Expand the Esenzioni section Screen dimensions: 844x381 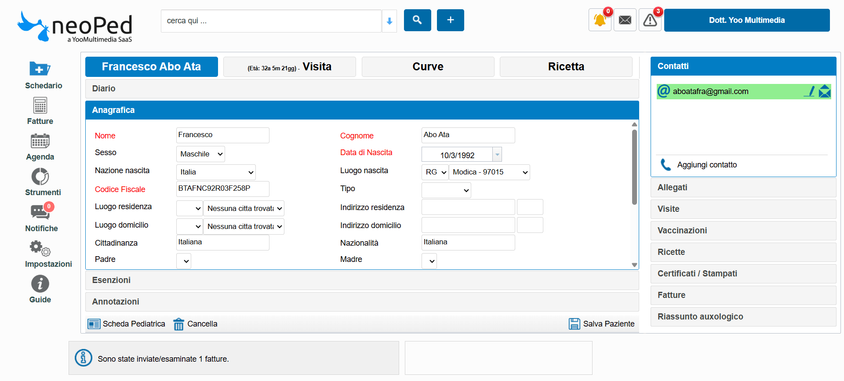click(362, 280)
